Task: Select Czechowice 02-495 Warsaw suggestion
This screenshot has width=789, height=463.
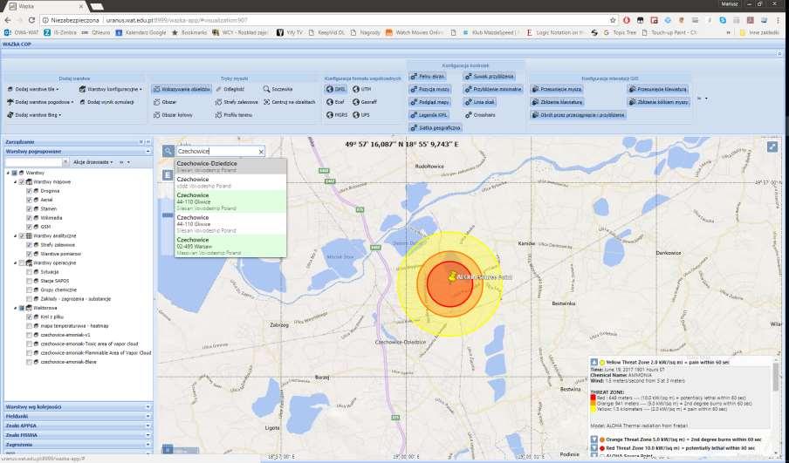Action: pos(230,247)
